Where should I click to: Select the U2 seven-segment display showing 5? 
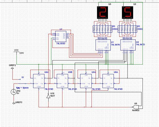point(127,13)
